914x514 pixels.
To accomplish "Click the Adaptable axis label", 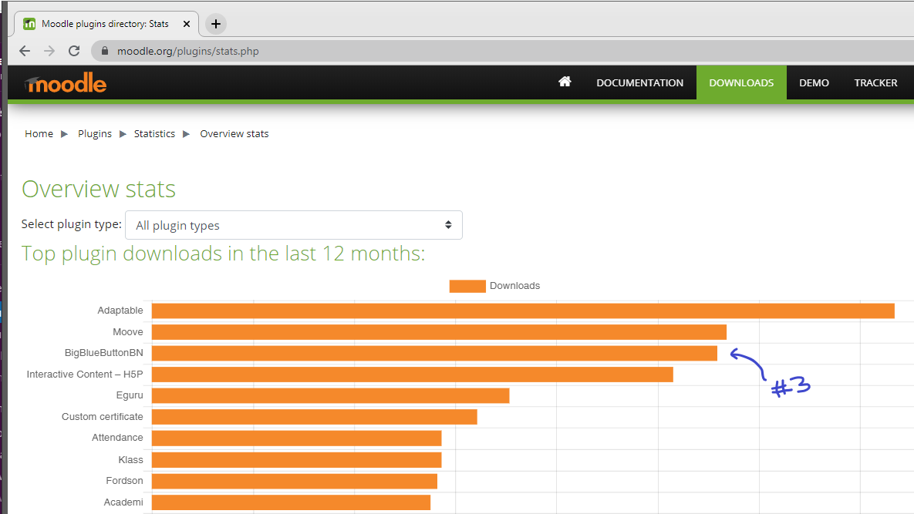I will 120,311.
